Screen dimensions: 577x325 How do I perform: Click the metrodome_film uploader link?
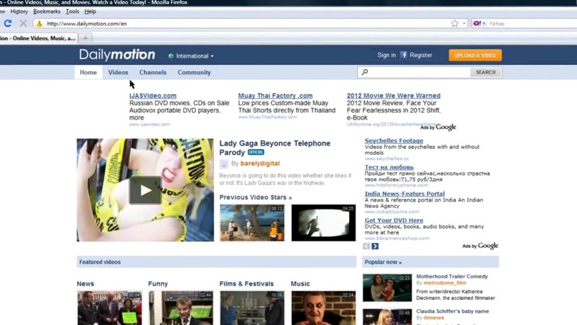(444, 283)
